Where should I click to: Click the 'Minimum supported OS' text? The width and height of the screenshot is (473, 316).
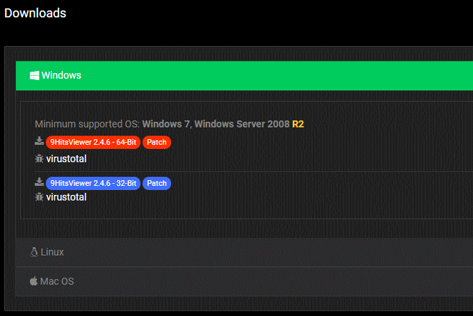pyautogui.click(x=87, y=124)
